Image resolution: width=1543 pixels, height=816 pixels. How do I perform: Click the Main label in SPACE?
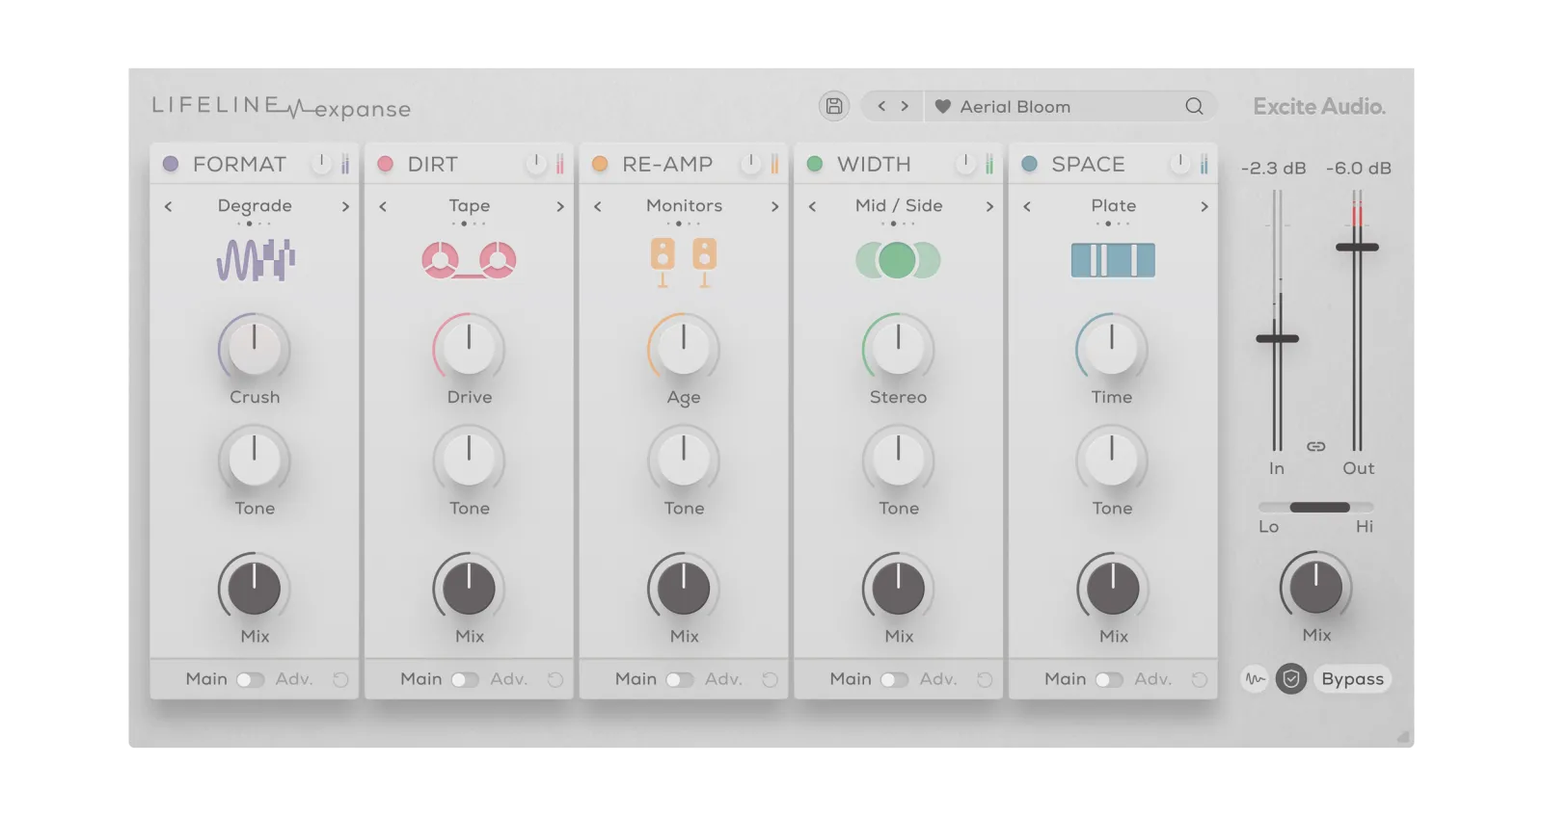1066,679
